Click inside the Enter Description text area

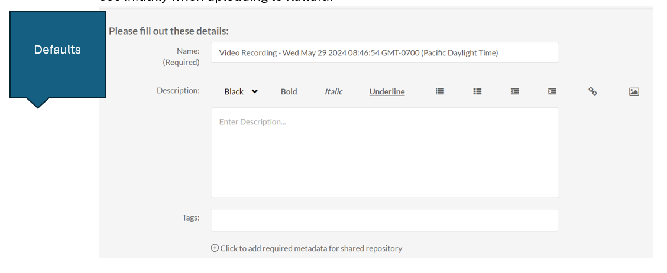384,152
